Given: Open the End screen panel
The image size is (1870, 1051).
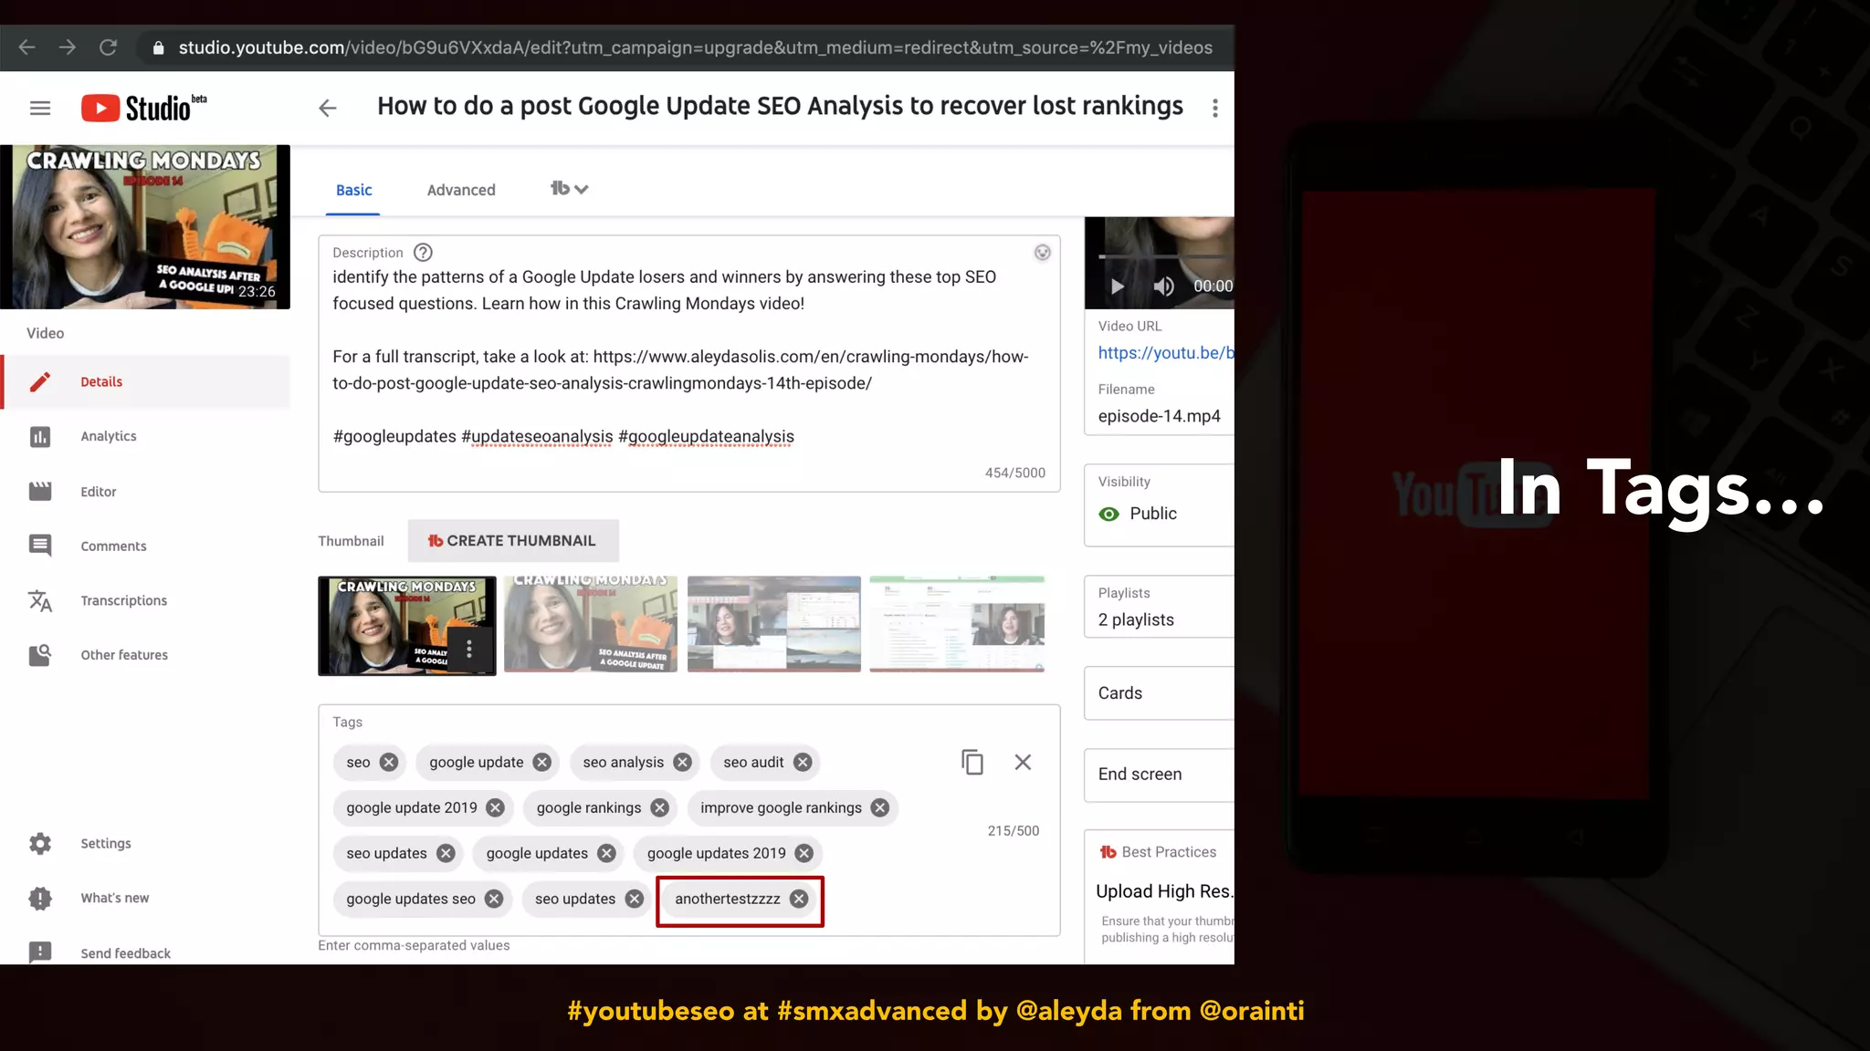Looking at the screenshot, I should point(1159,775).
